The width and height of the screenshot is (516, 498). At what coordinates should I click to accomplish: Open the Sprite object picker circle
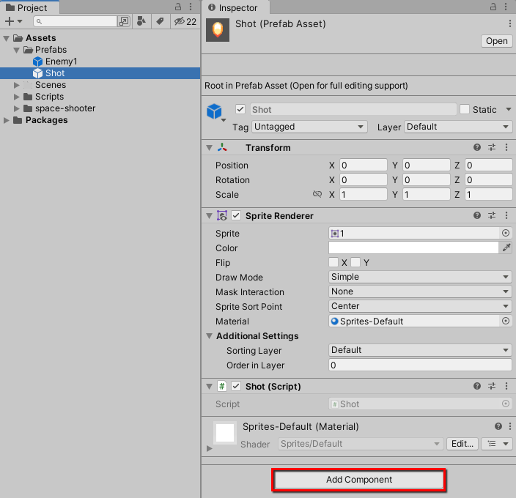pyautogui.click(x=506, y=233)
